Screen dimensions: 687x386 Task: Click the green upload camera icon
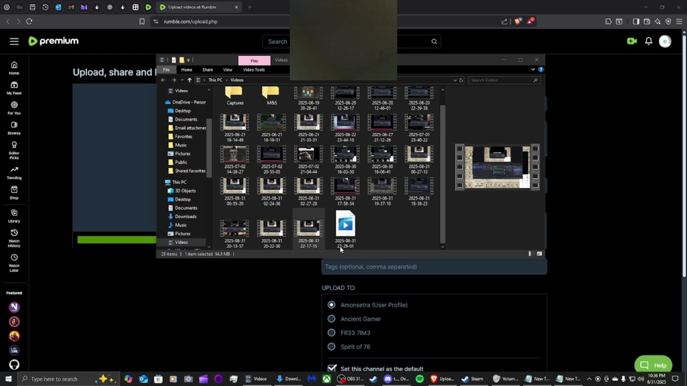click(632, 41)
